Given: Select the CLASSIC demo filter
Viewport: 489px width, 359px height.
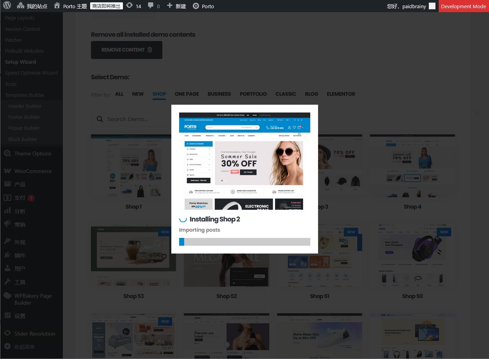Looking at the screenshot, I should (286, 94).
